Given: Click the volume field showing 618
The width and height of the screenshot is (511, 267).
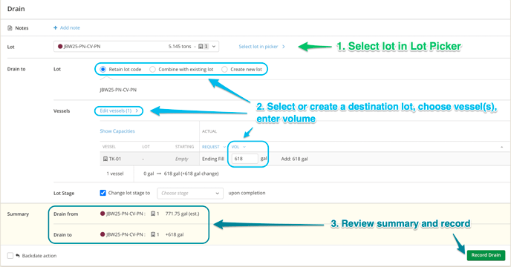Looking at the screenshot, I should (x=245, y=159).
